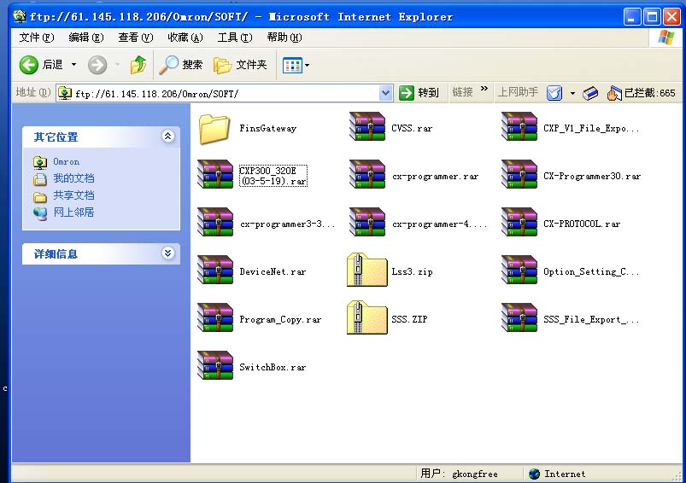The image size is (686, 483).
Task: Click the Internet zone in status bar
Action: pyautogui.click(x=556, y=474)
